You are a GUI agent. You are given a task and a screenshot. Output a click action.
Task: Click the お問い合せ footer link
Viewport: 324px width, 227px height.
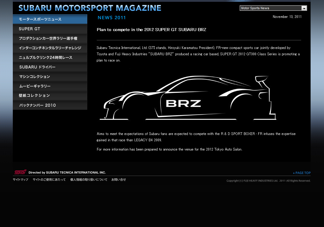pos(119,180)
